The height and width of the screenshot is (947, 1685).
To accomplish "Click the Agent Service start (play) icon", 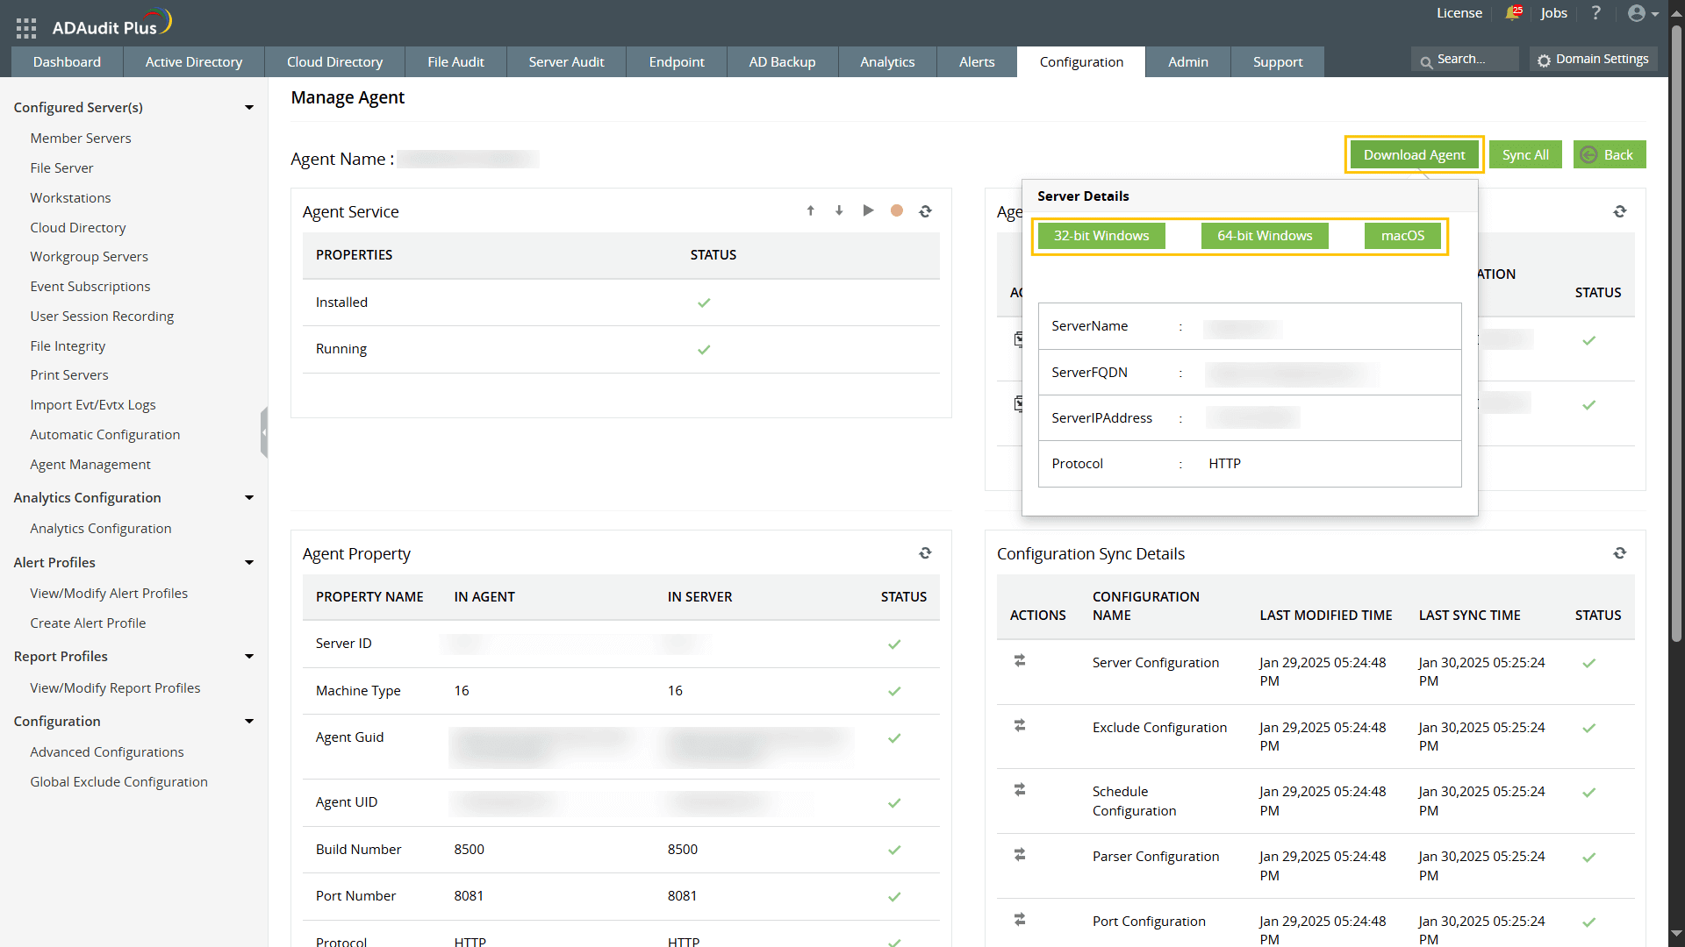I will point(868,210).
